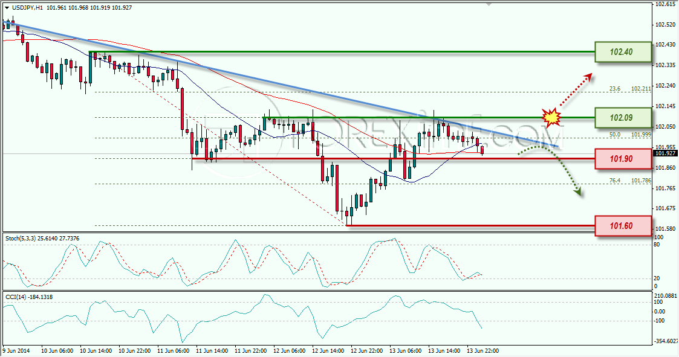Click the 10 Jun 06:00 time axis label

click(x=57, y=351)
